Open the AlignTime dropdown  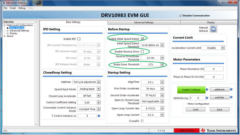pos(162,82)
